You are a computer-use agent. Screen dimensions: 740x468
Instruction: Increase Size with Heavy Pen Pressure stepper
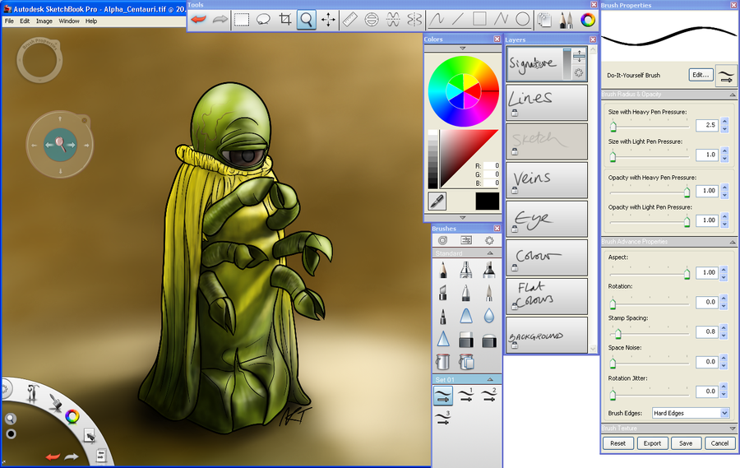point(725,122)
